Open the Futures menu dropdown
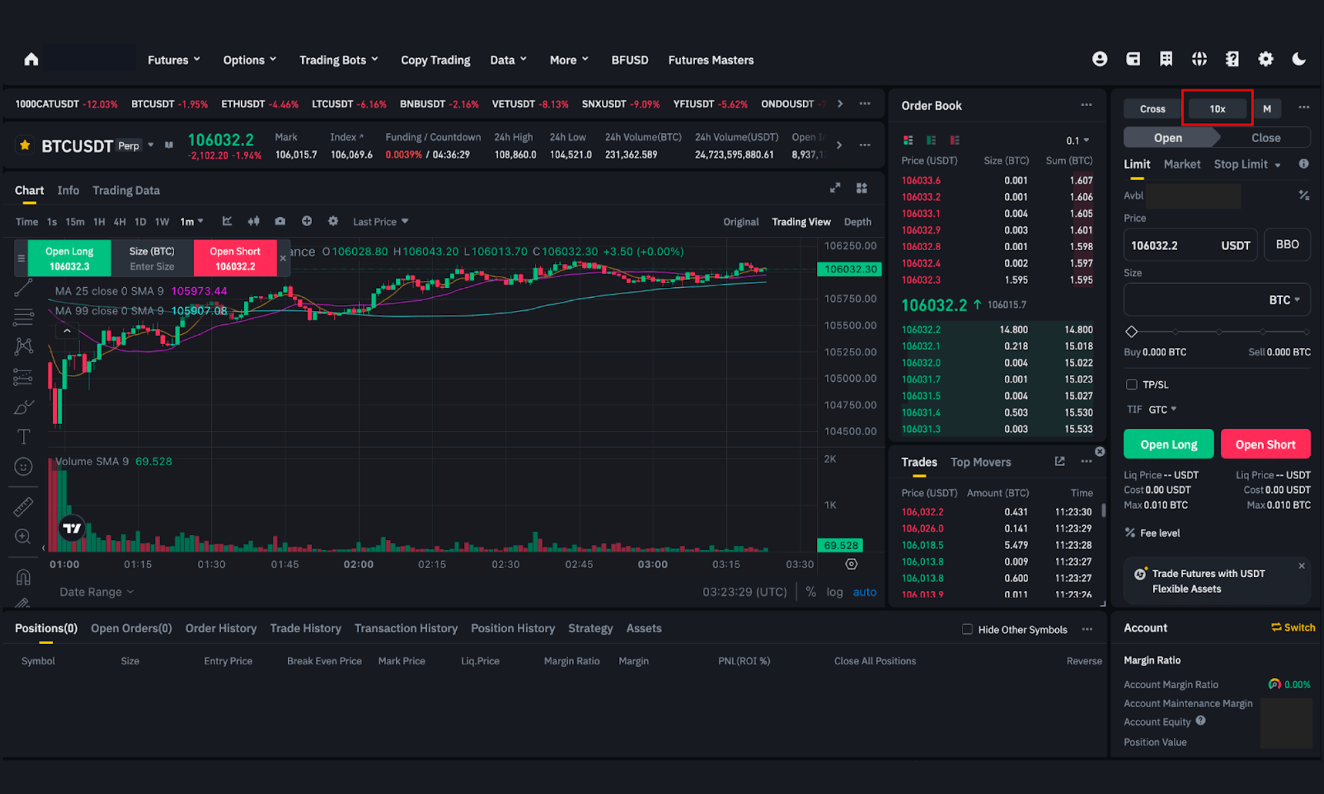Viewport: 1324px width, 794px height. point(173,60)
